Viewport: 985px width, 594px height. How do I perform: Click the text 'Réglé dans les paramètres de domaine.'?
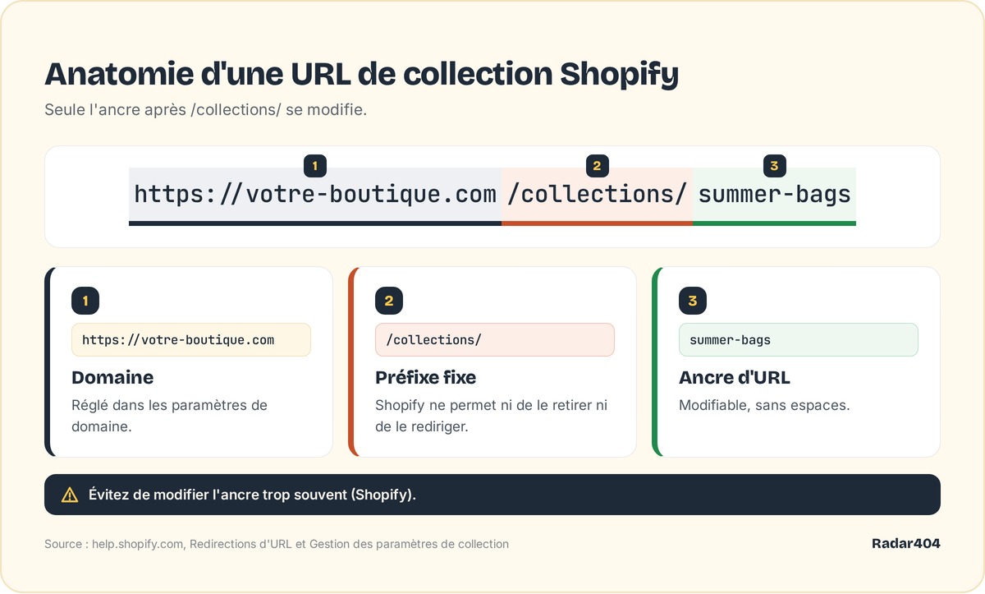pos(170,417)
